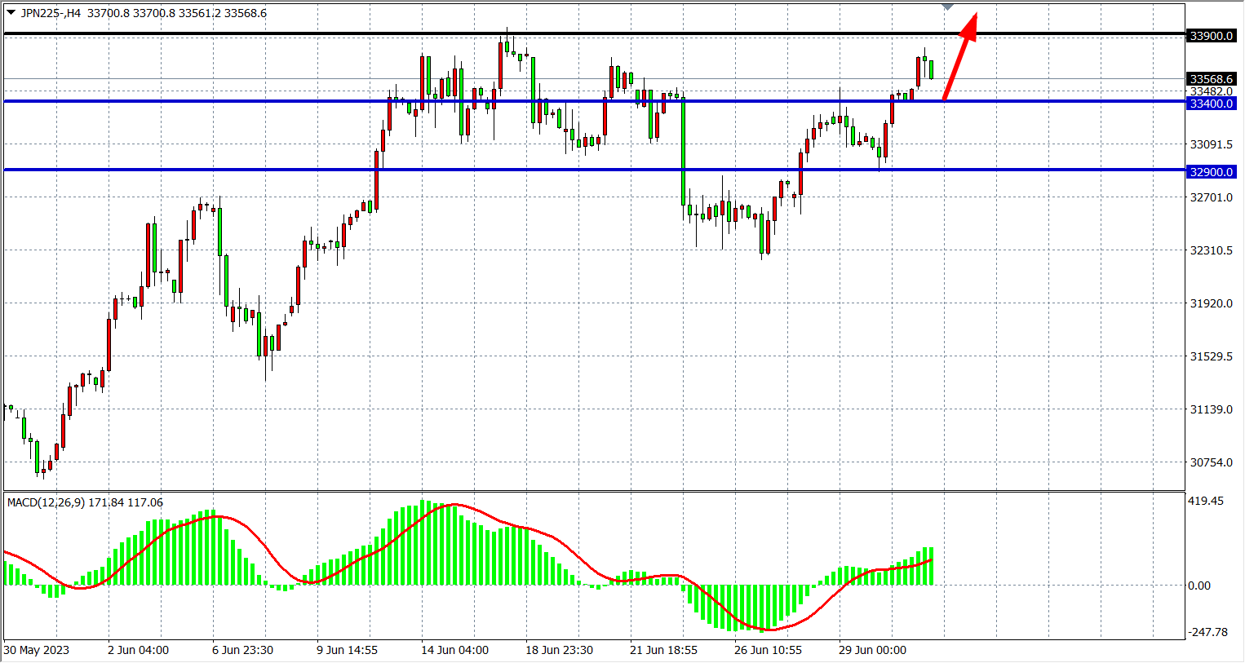Select the red upward arrow object
This screenshot has height=663, width=1245.
tap(958, 59)
